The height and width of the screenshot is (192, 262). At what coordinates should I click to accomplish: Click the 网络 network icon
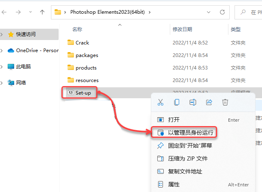click(11, 83)
